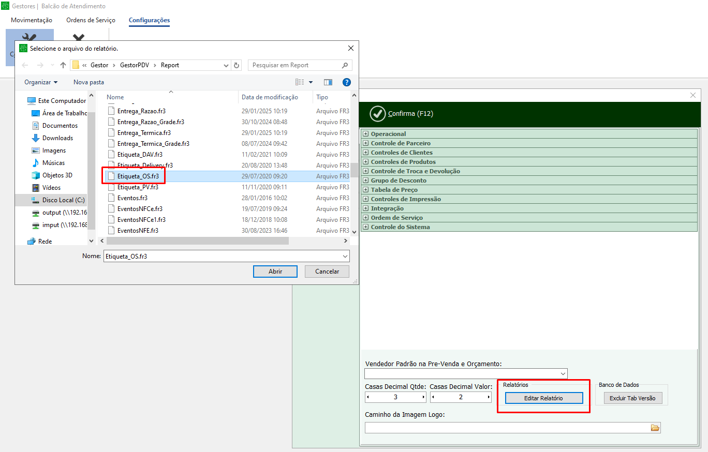Click the Confirma (F12) checkmark icon

tap(378, 114)
